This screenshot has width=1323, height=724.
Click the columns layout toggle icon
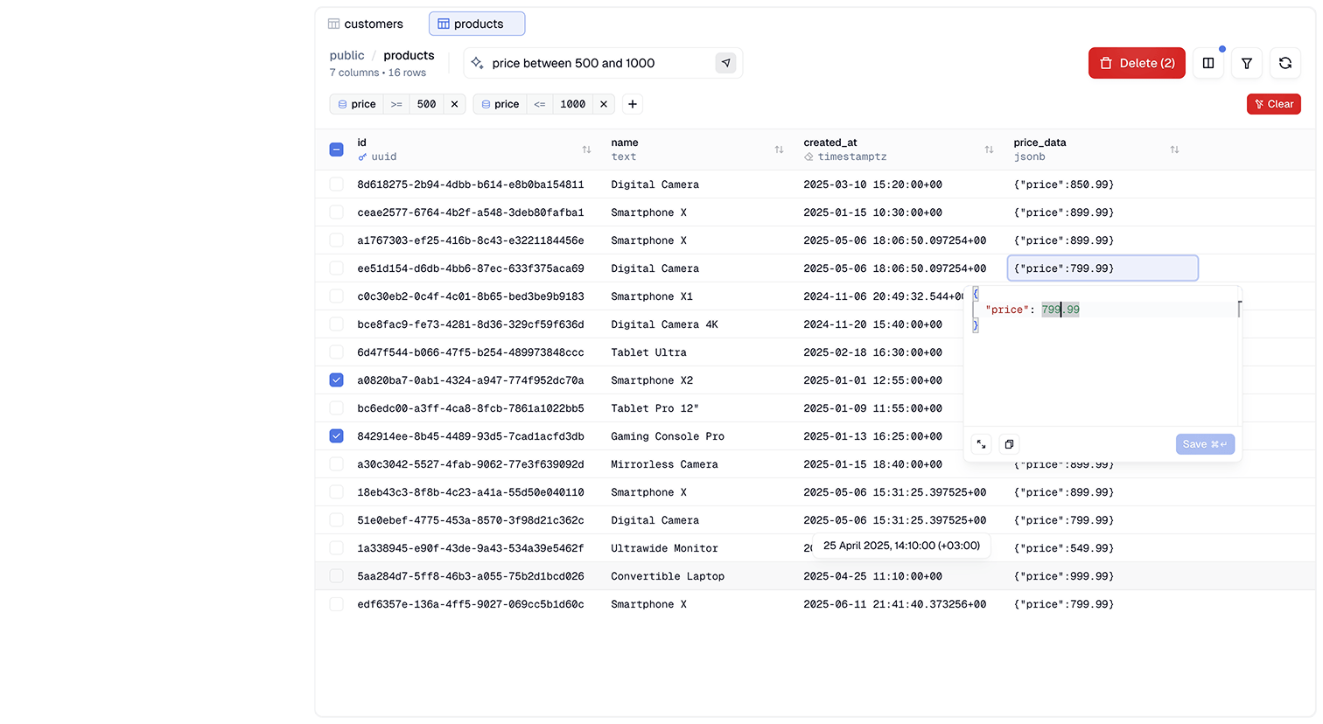tap(1207, 63)
